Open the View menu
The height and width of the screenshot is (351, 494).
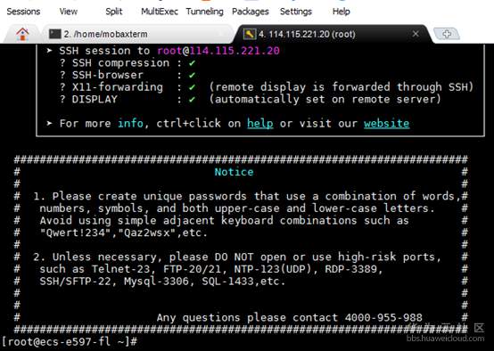(69, 12)
